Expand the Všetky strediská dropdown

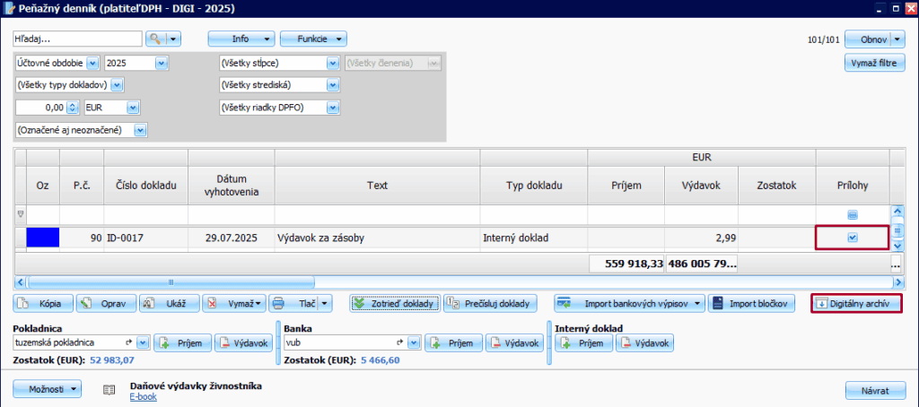click(333, 85)
